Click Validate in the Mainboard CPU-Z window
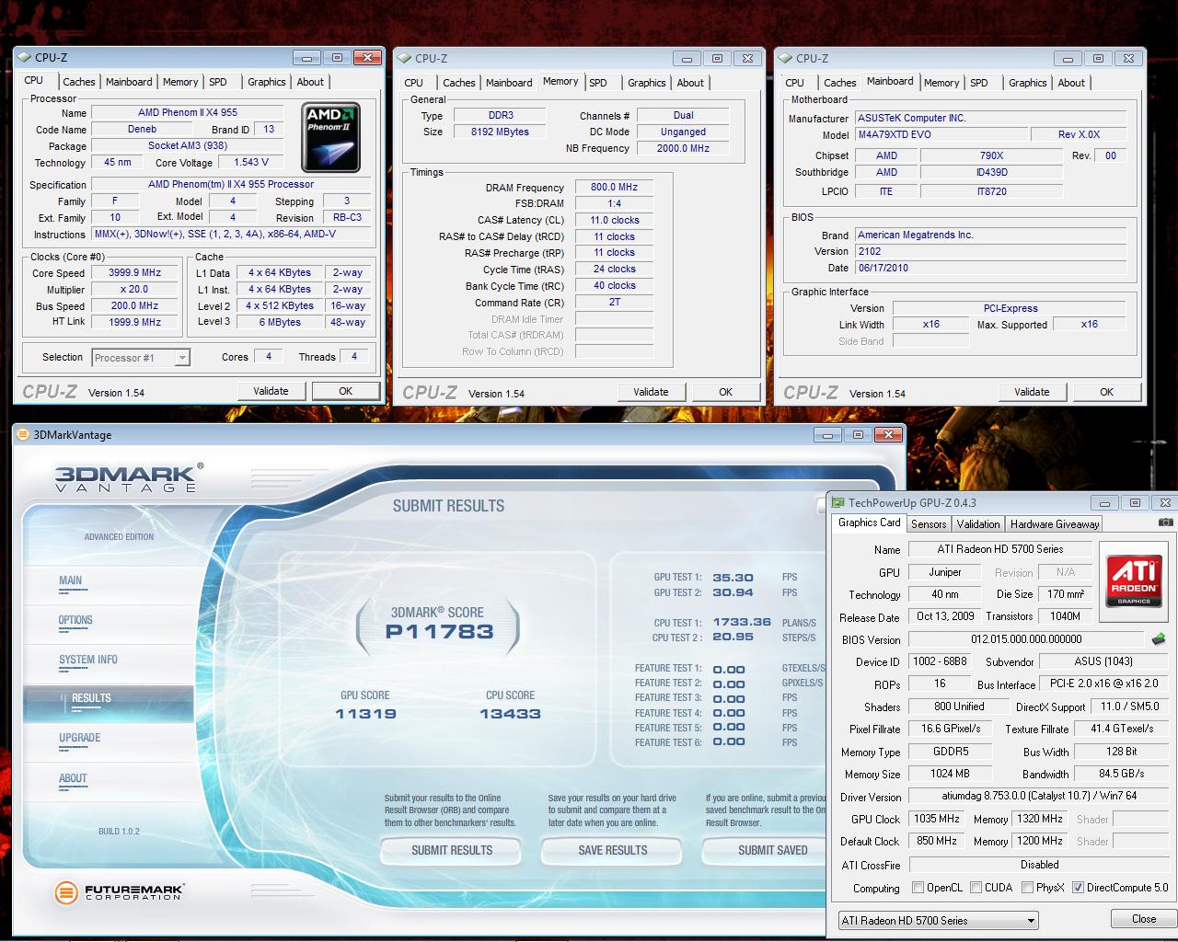The height and width of the screenshot is (942, 1178). point(1032,392)
